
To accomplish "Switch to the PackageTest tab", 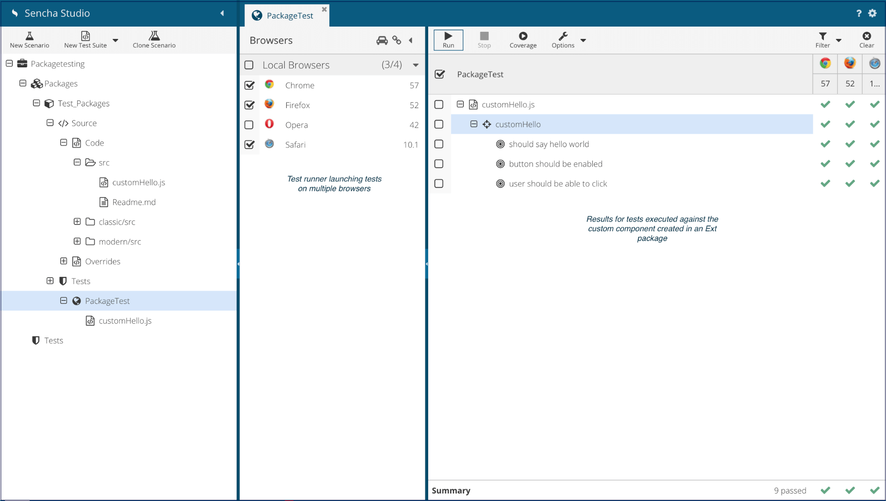I will click(287, 16).
